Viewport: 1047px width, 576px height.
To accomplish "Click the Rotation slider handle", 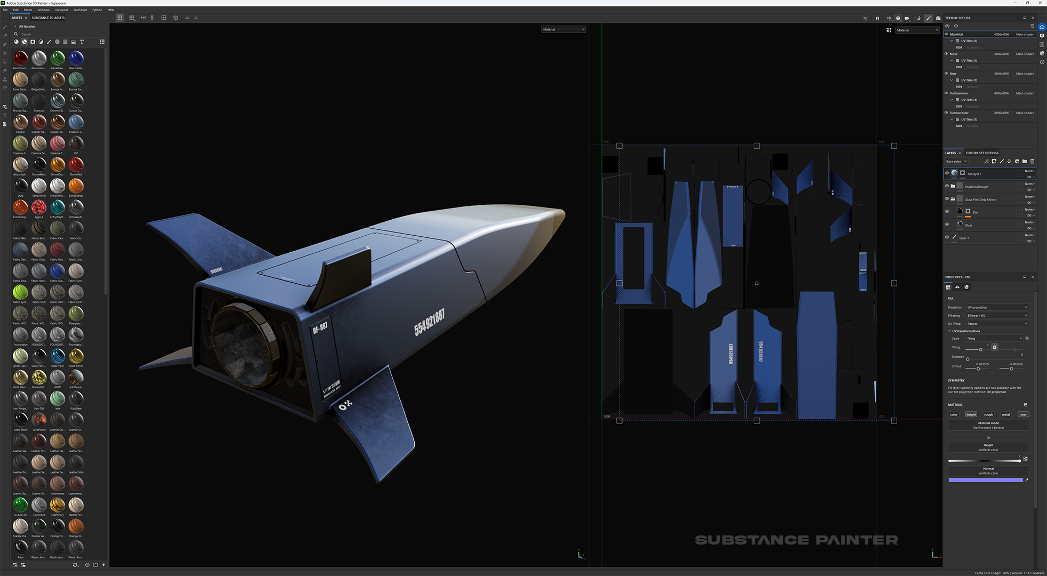I will coord(968,359).
